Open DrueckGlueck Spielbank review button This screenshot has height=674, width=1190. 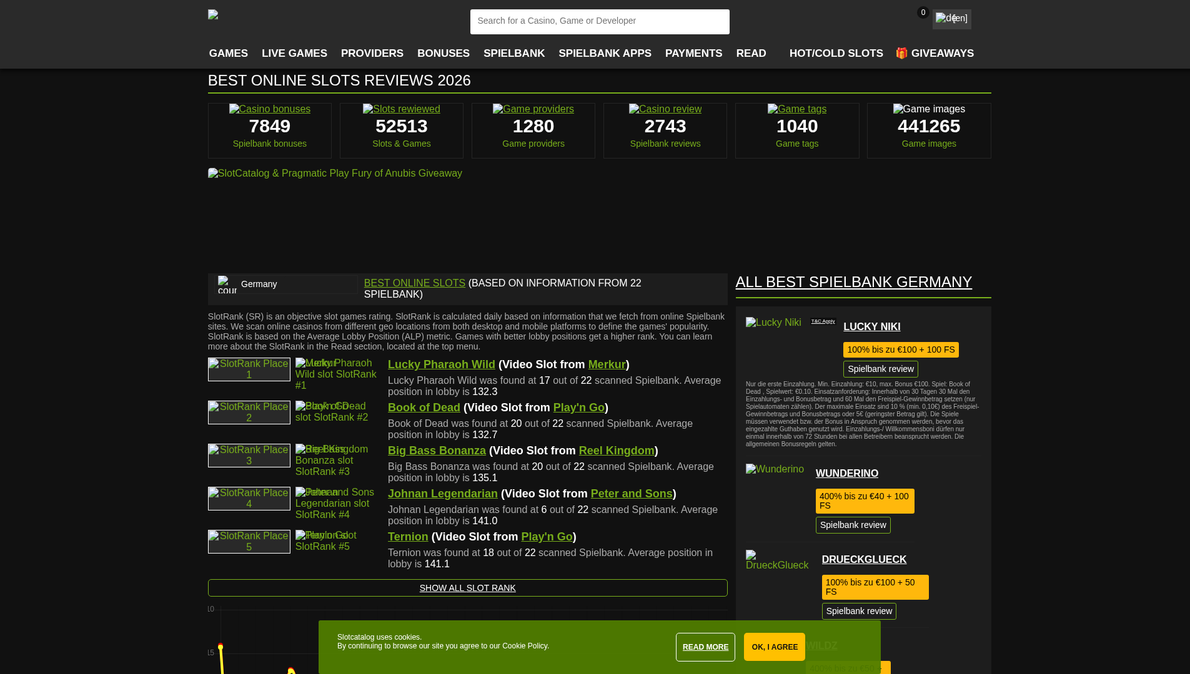pyautogui.click(x=859, y=611)
